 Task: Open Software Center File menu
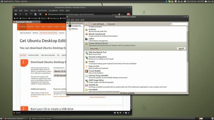tap(68, 20)
